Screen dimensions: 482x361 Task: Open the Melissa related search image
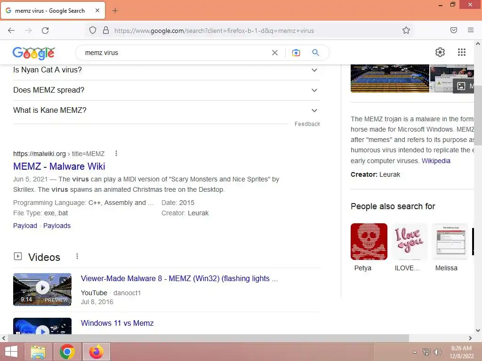(450, 242)
